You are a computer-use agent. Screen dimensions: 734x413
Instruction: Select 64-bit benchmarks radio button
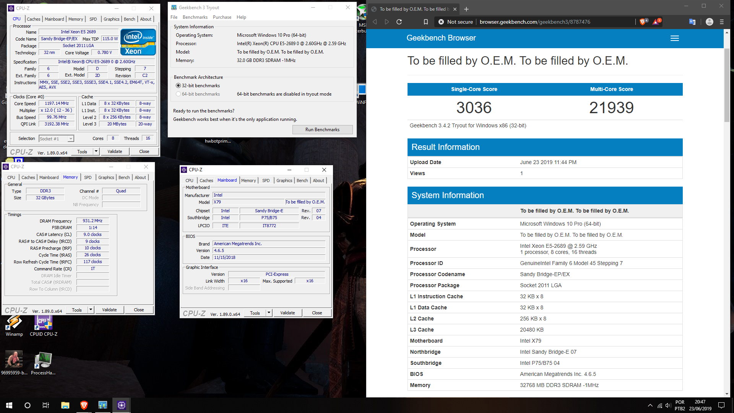click(x=178, y=94)
